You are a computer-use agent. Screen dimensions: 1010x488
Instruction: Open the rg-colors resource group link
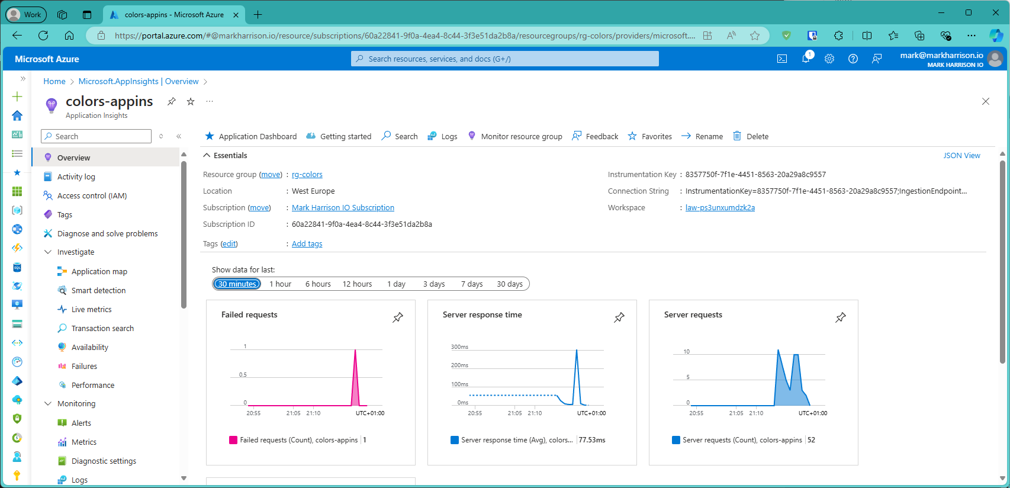click(x=307, y=175)
